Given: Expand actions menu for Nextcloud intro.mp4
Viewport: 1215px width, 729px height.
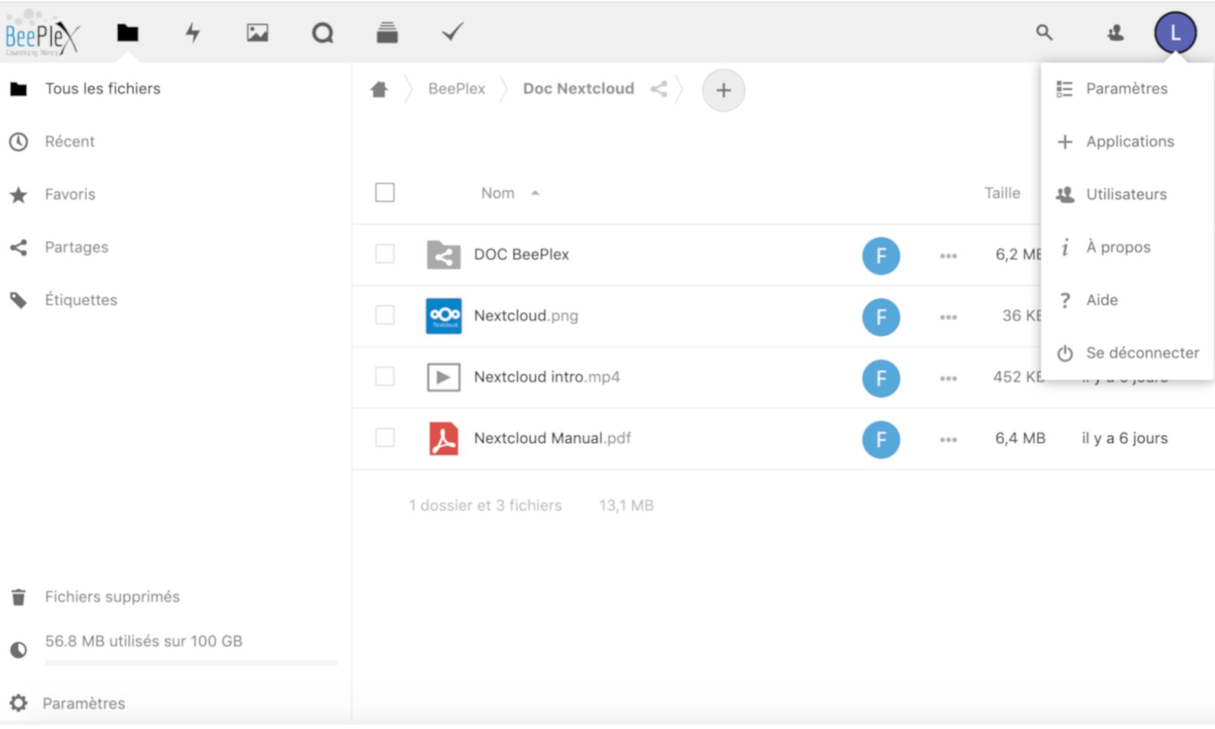Looking at the screenshot, I should point(948,378).
